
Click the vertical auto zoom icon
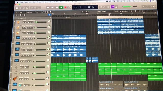(135, 11)
